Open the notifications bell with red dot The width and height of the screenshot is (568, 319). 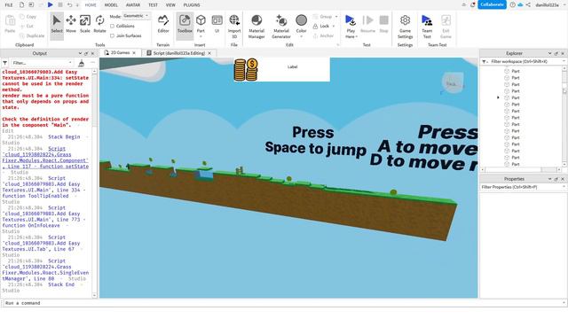tap(473, 4)
